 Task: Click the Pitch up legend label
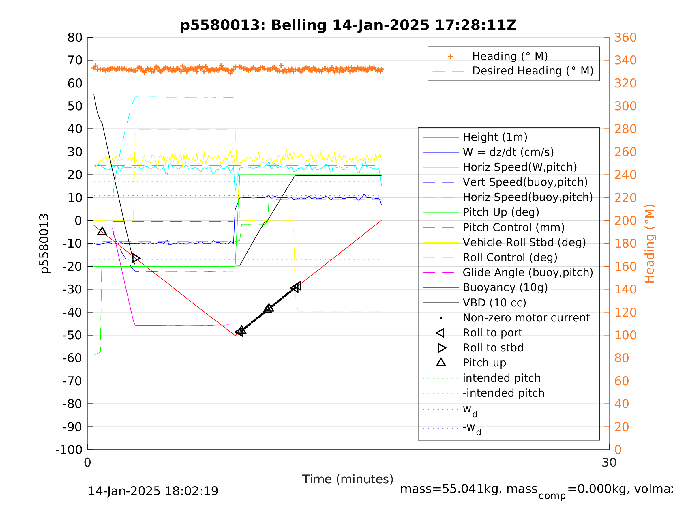pos(484,363)
